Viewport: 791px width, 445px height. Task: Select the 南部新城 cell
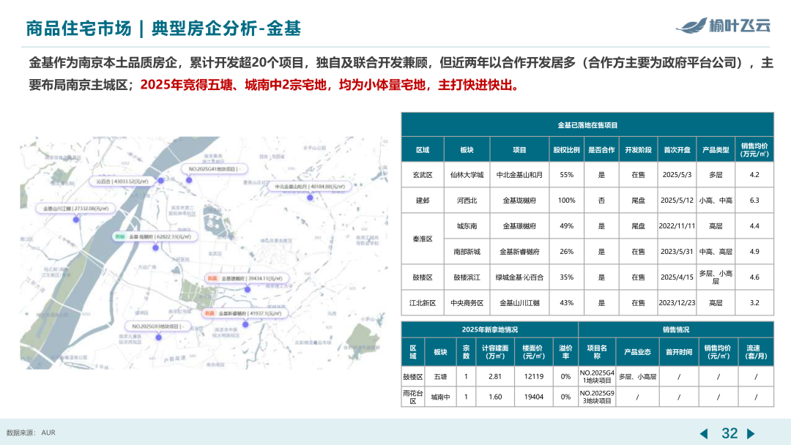click(x=467, y=252)
